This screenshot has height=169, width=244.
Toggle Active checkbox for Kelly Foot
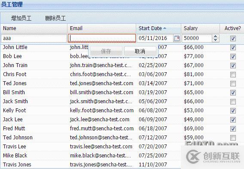233,111
